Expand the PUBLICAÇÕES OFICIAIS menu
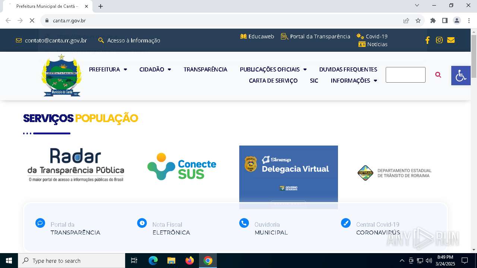This screenshot has height=268, width=477. (x=273, y=69)
